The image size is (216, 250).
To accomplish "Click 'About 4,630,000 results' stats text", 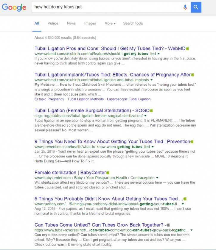I will click(x=65, y=37).
